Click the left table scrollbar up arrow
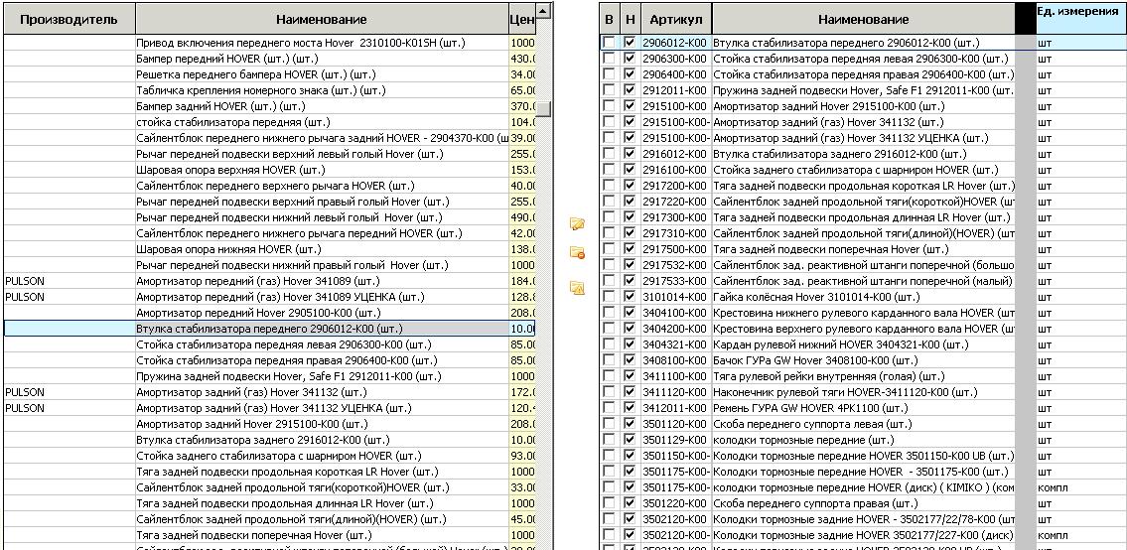1127x550 pixels. tap(543, 10)
